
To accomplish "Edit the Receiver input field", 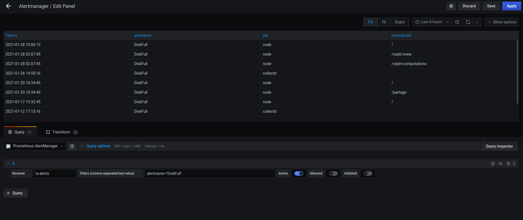I will pos(55,173).
